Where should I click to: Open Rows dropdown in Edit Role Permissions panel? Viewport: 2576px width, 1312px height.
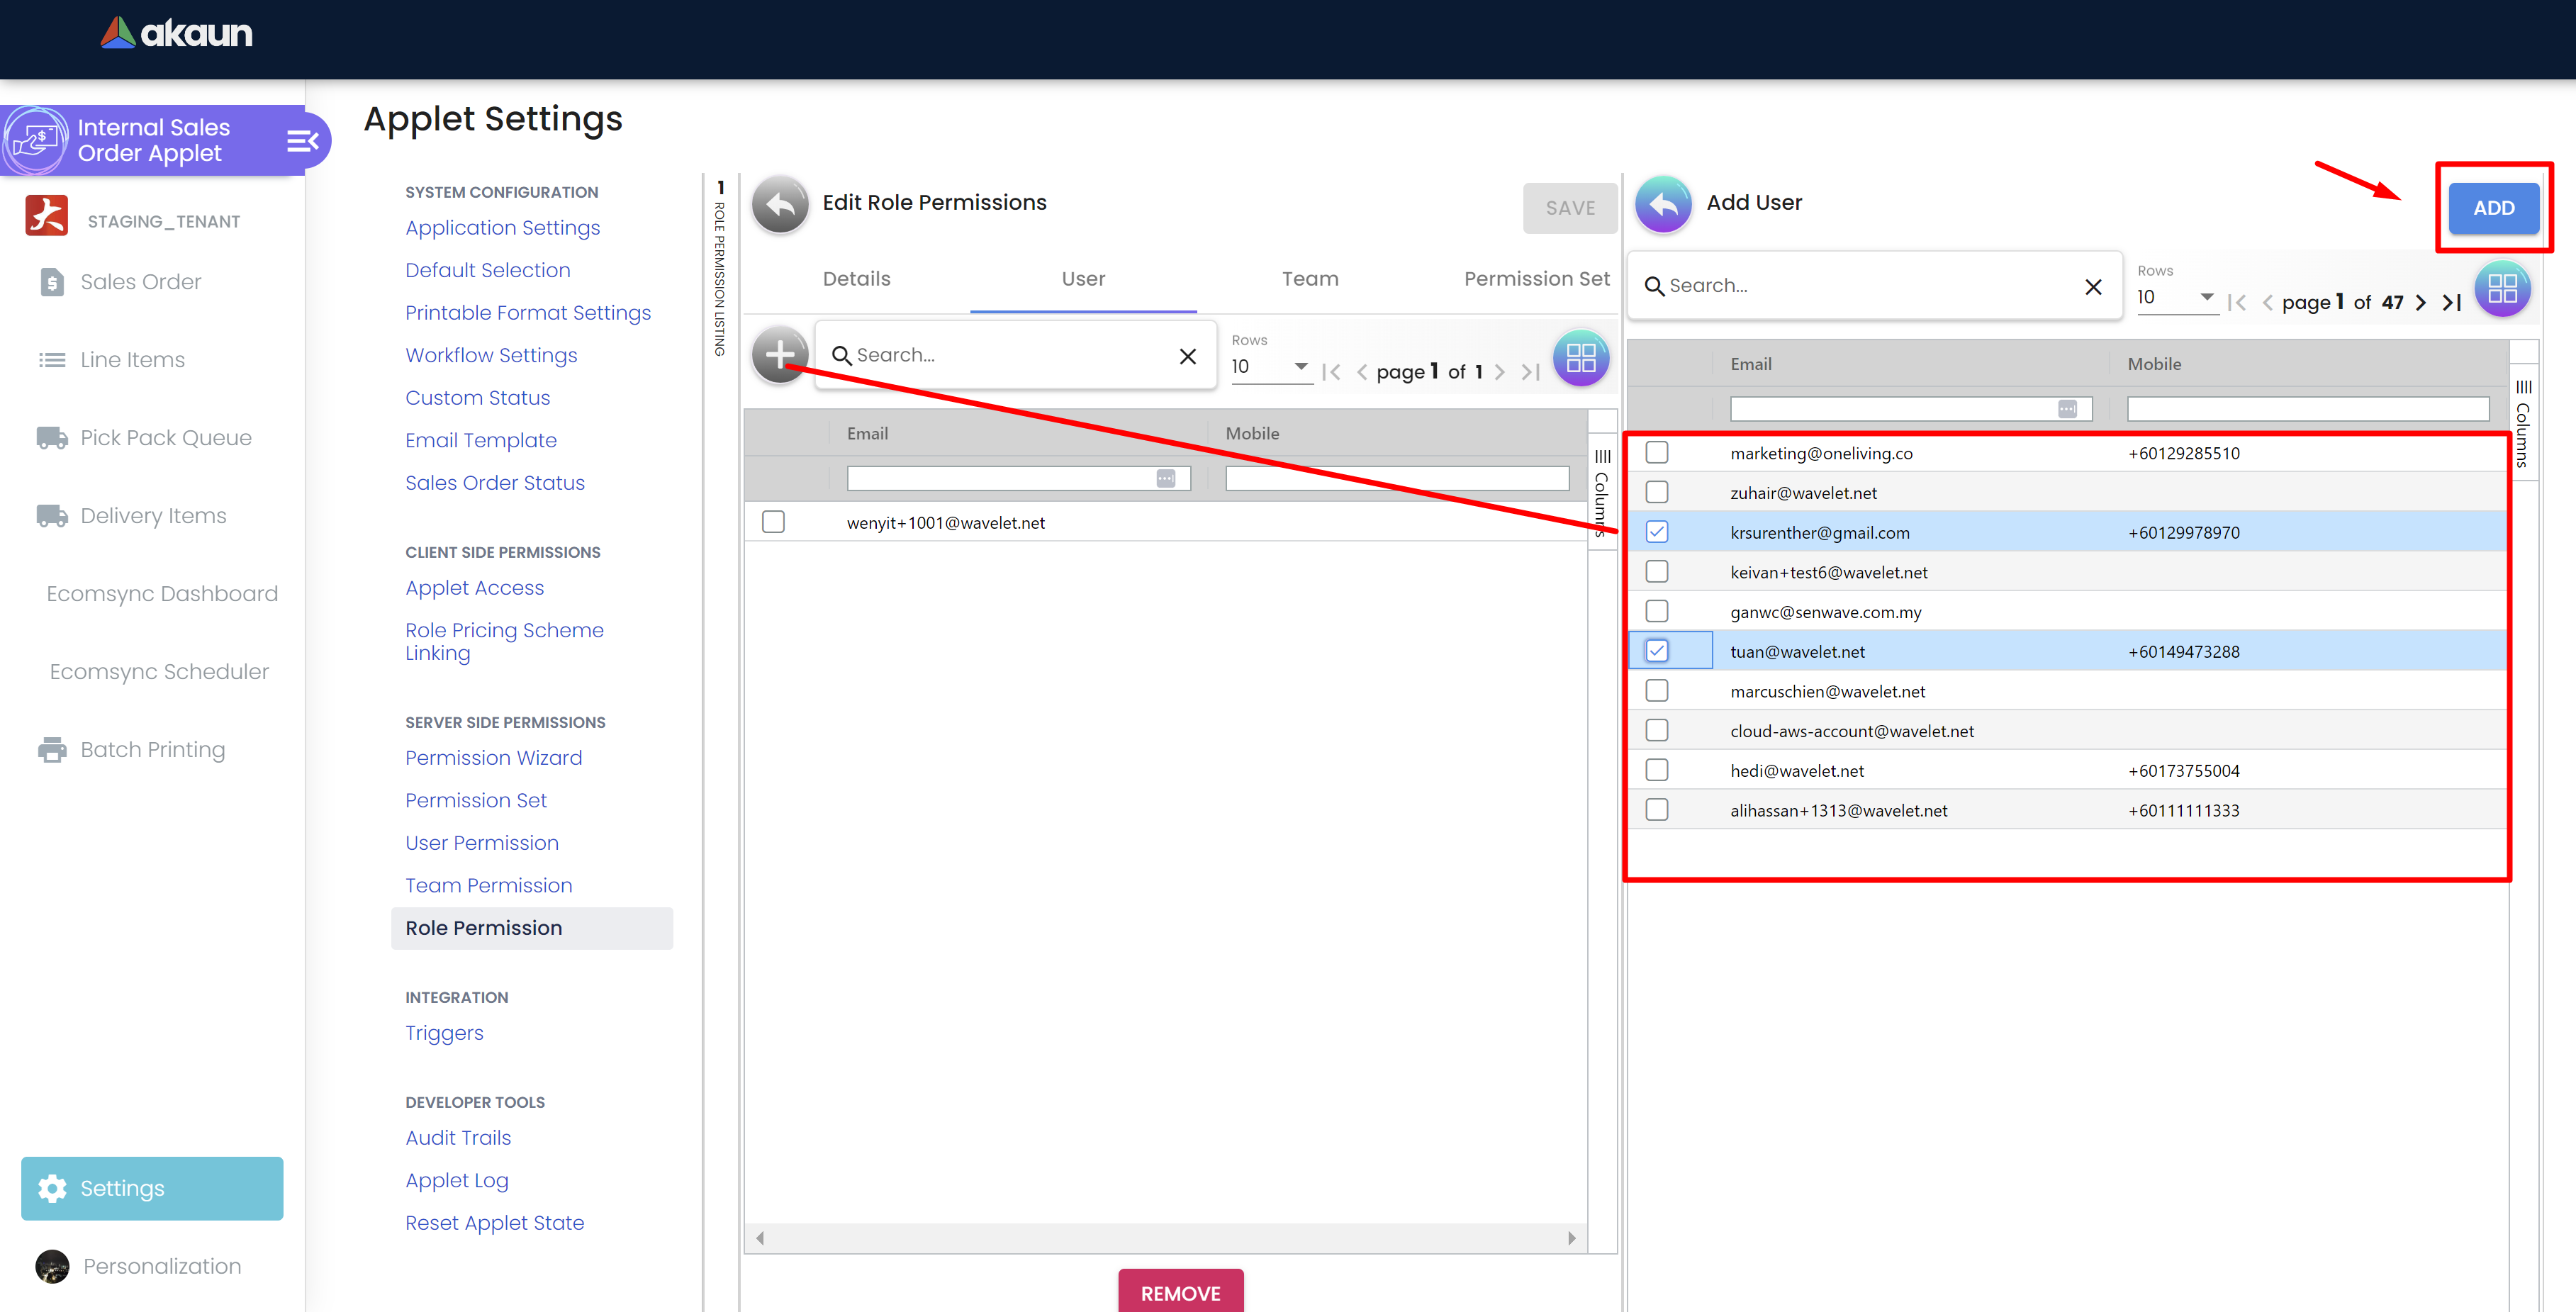[1269, 367]
